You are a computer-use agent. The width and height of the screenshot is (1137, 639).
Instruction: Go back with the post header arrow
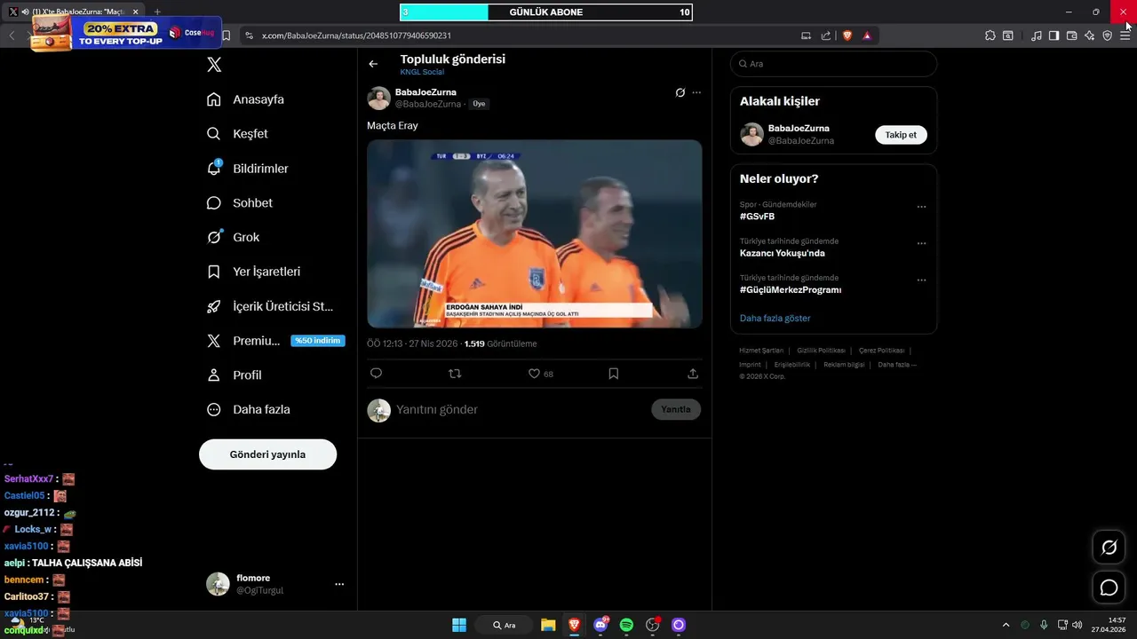point(373,64)
